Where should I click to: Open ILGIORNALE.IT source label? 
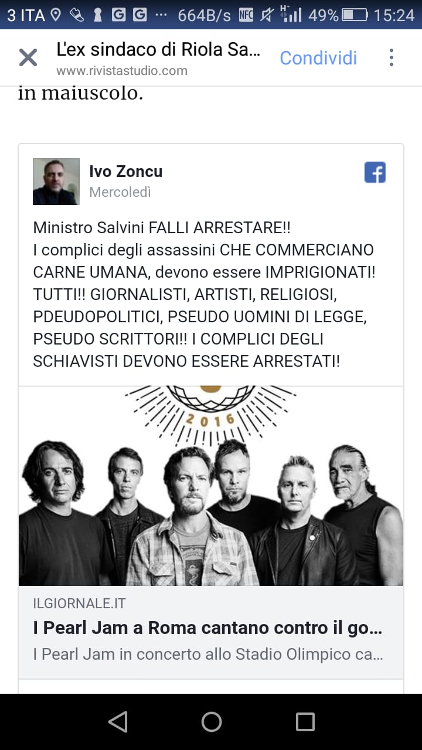coord(79,604)
